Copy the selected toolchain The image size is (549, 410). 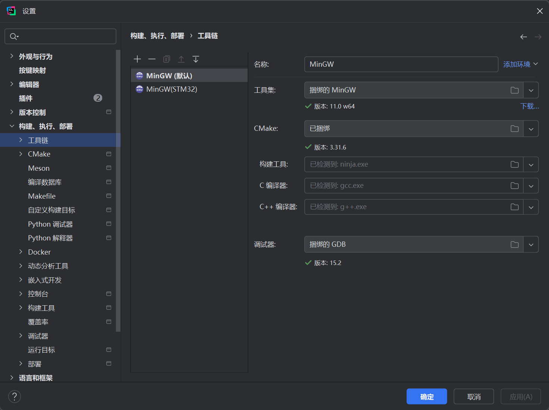tap(166, 59)
